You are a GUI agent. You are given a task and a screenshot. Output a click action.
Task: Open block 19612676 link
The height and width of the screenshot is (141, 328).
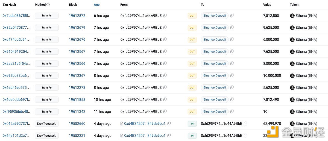coord(77,40)
